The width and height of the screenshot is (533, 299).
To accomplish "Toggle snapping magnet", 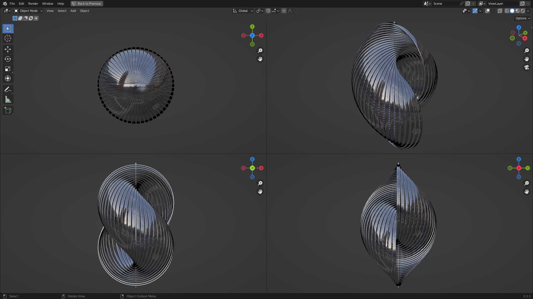I will (x=268, y=11).
